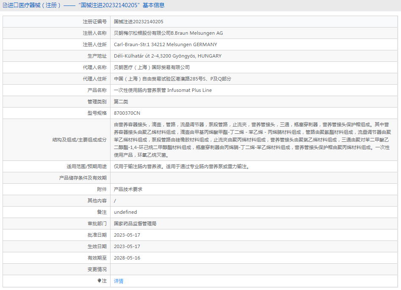Screen dimensions: 401x290
Task: Select the 产品储存条件及有效期 label
Action: click(x=83, y=178)
